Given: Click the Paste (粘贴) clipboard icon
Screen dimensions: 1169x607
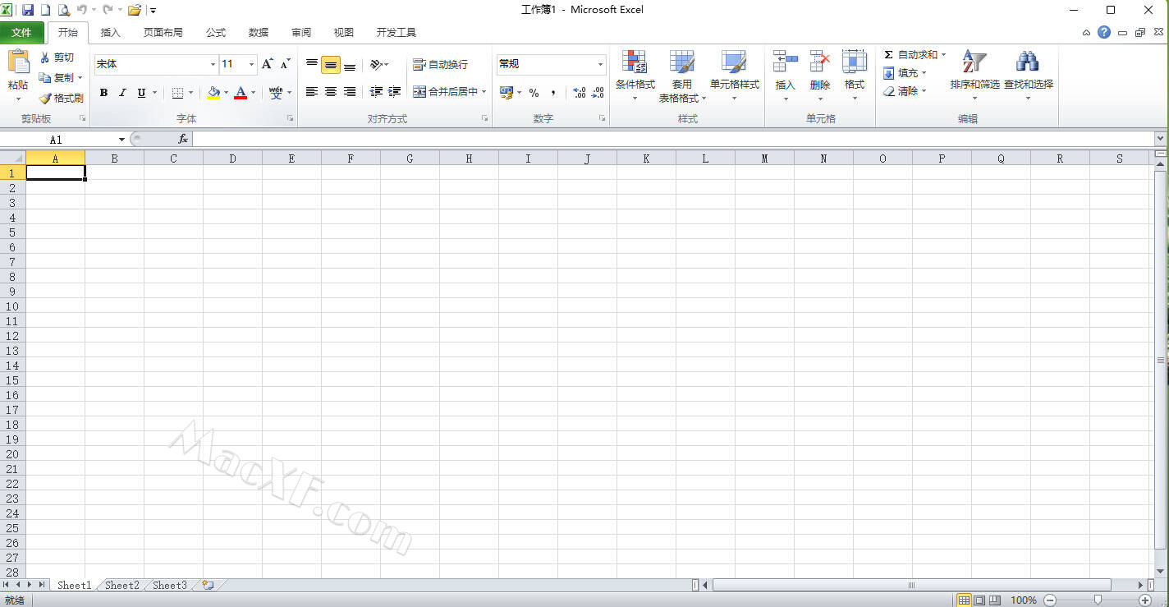Looking at the screenshot, I should [18, 62].
